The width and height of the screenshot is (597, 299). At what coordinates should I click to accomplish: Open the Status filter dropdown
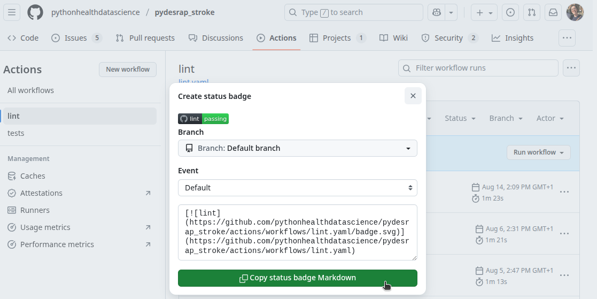pyautogui.click(x=460, y=118)
